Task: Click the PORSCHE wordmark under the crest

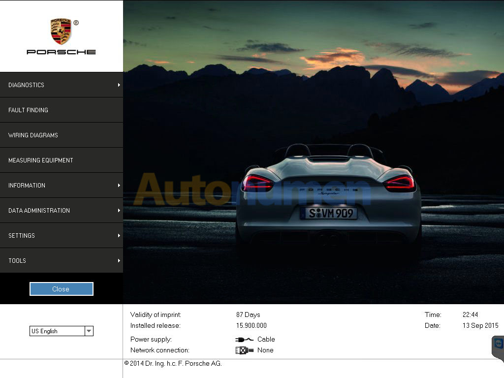Action: (x=61, y=52)
